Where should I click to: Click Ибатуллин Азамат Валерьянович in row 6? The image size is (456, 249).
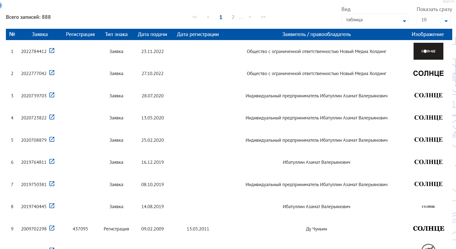coord(317,162)
